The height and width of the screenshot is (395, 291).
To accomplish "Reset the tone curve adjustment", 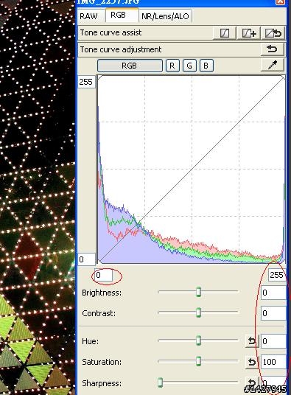I will coord(273,49).
